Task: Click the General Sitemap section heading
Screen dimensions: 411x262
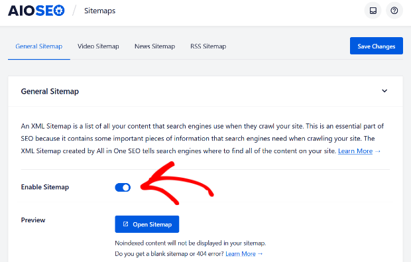Action: [x=50, y=92]
